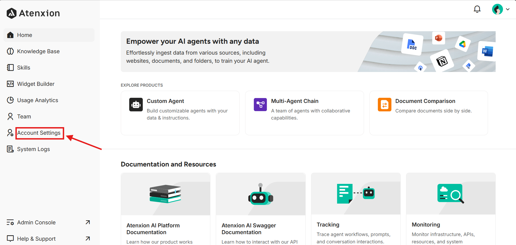The width and height of the screenshot is (516, 245).
Task: Click the Atenxion logo icon
Action: [x=12, y=13]
